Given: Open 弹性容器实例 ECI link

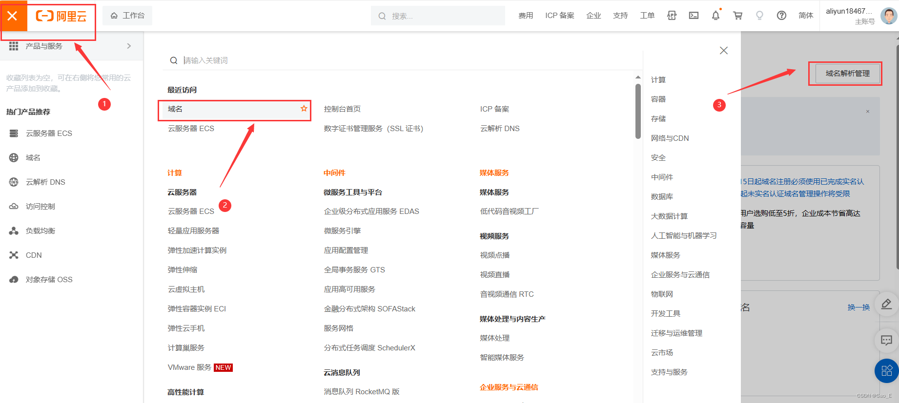Looking at the screenshot, I should tap(197, 309).
